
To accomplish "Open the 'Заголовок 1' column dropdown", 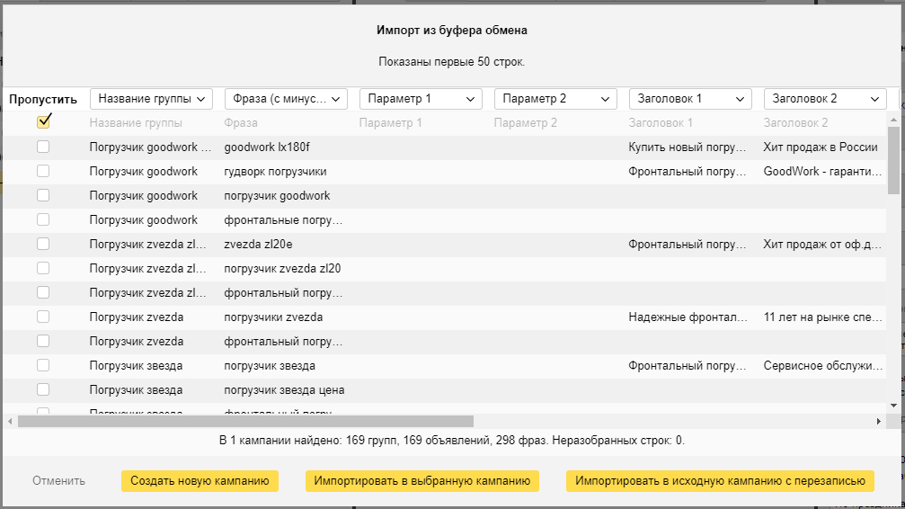I will click(x=690, y=98).
